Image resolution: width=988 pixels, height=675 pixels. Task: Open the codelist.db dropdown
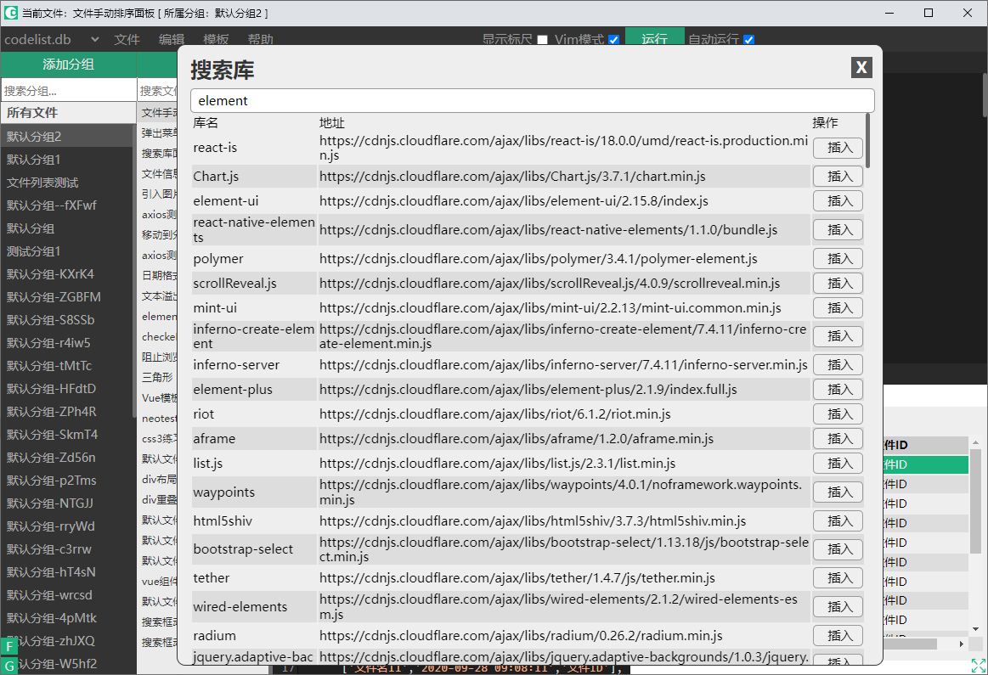pos(51,39)
